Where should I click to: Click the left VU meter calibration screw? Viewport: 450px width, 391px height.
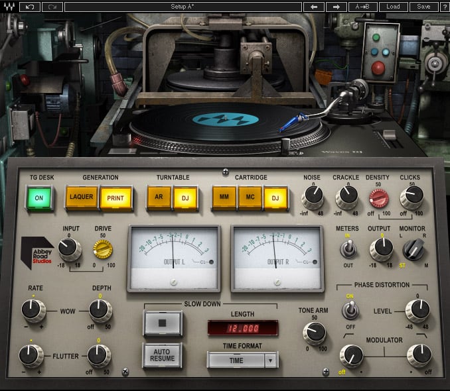[173, 282]
